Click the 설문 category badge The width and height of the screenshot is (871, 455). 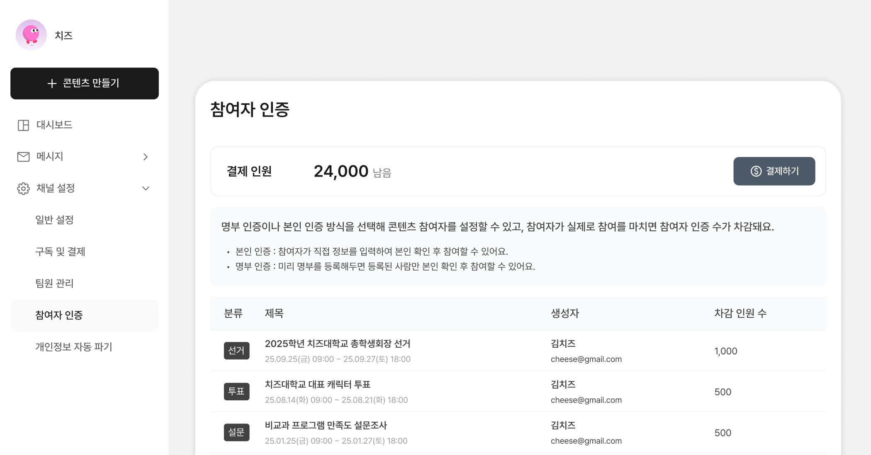[236, 432]
